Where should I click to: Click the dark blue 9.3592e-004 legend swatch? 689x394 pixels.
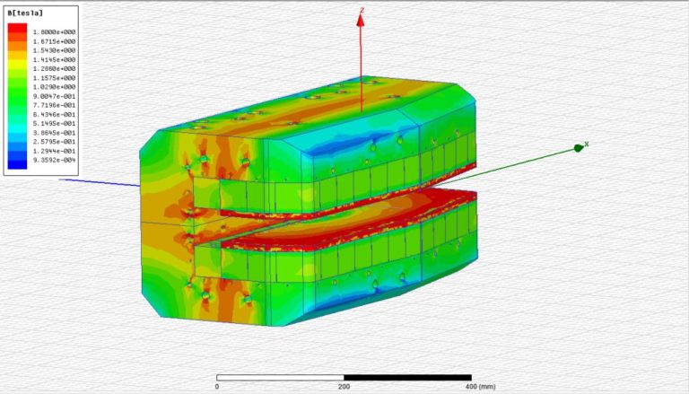pyautogui.click(x=18, y=164)
